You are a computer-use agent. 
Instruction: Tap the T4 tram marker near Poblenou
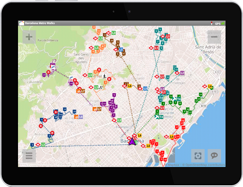click(x=161, y=117)
